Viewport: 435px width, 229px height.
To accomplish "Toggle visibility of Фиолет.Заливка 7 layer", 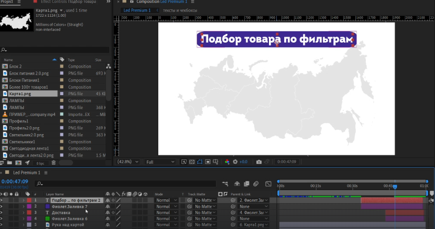I will click(x=2, y=207).
